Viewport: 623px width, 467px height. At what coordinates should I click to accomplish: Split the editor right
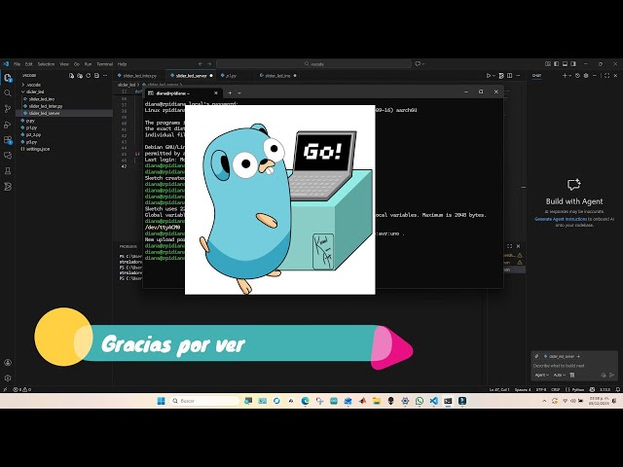509,76
